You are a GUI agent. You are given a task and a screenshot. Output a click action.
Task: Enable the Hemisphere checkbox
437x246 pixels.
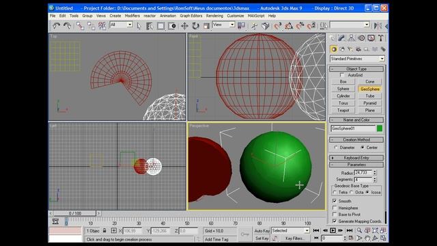pos(335,208)
